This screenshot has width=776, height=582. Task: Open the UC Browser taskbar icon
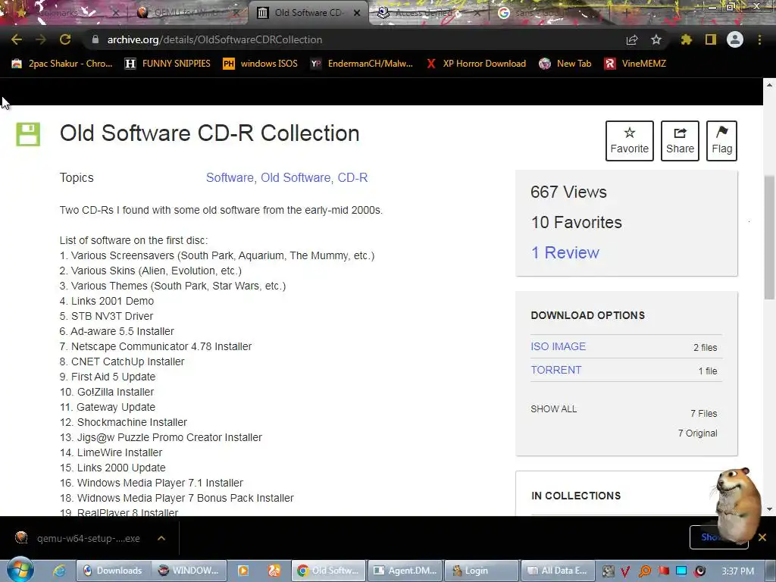274,571
